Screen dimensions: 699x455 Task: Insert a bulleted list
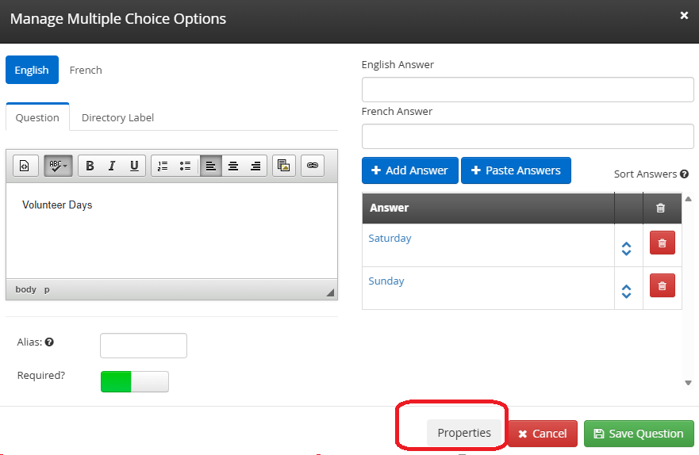[x=185, y=166]
